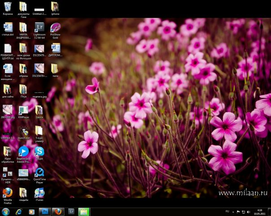Image resolution: width=271 pixels, height=216 pixels.
Task: Open the Skype desktop shortcut
Action: [x=39, y=151]
